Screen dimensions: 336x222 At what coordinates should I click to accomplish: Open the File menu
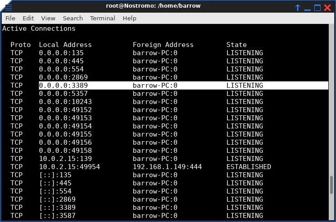click(10, 19)
